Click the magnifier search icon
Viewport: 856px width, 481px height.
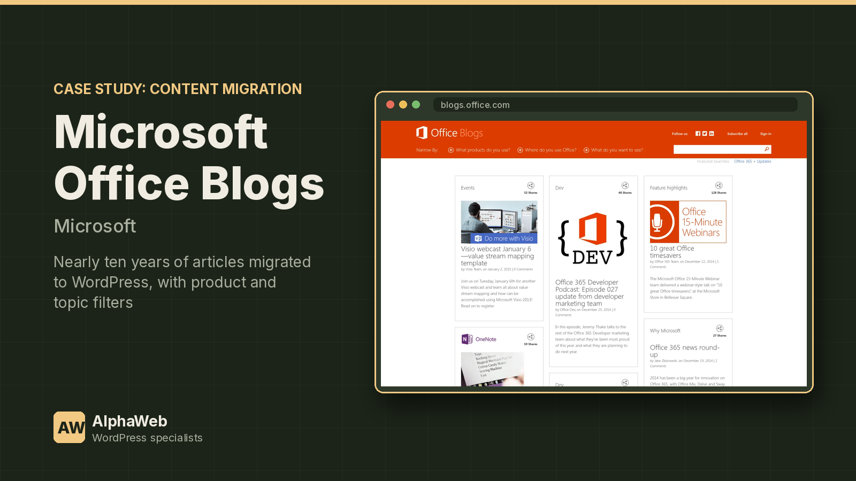click(767, 149)
